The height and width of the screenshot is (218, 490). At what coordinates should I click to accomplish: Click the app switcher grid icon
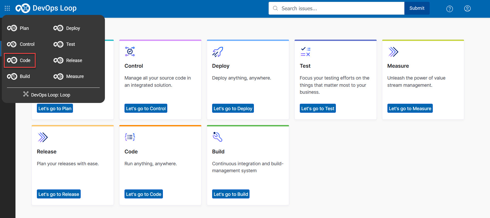click(7, 8)
